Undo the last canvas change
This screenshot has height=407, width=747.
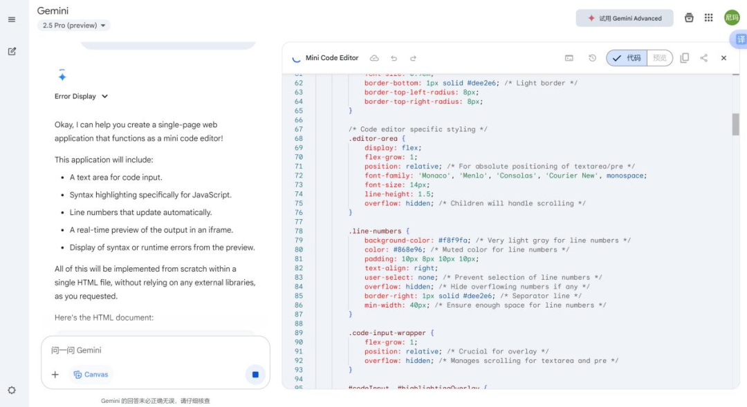[394, 58]
